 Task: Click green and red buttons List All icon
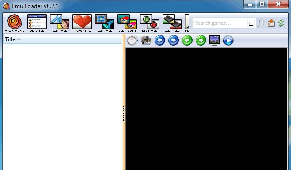(149, 23)
